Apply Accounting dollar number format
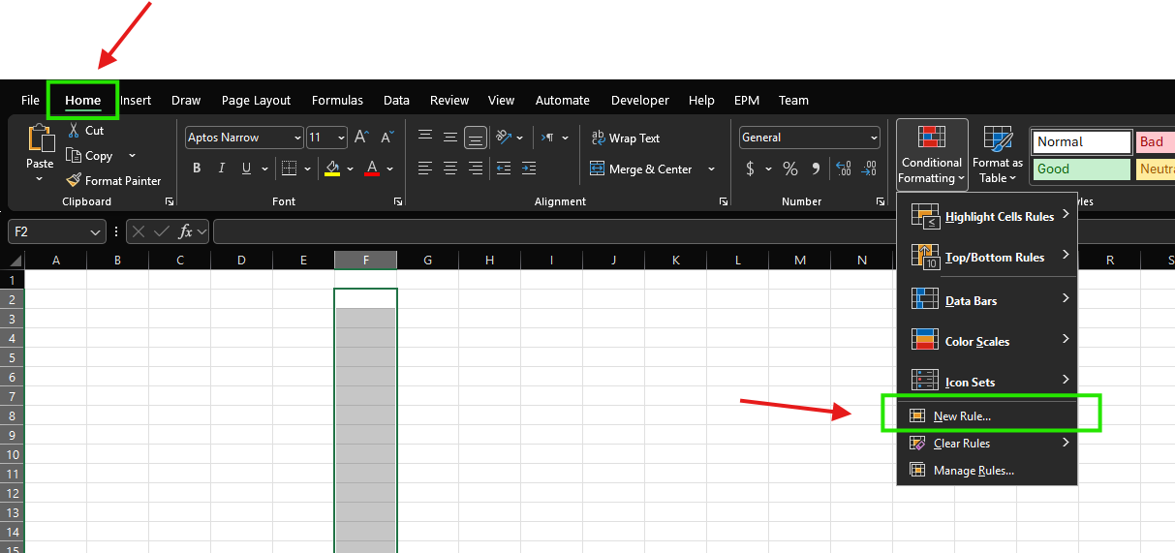 point(750,169)
